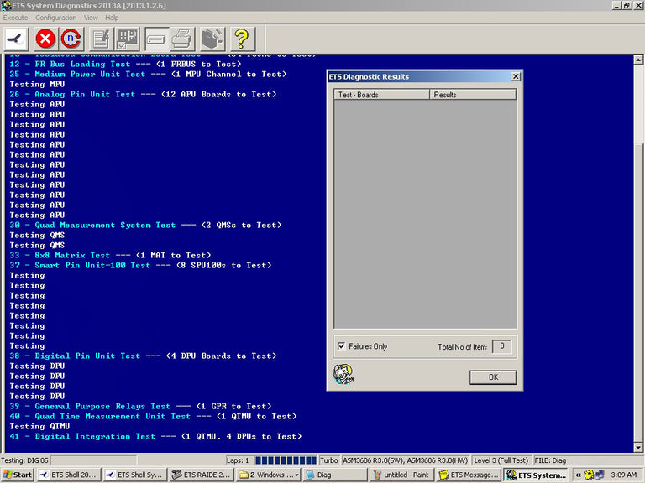Click the FILE: Diag status entry
Image resolution: width=645 pixels, height=483 pixels.
[x=550, y=460]
